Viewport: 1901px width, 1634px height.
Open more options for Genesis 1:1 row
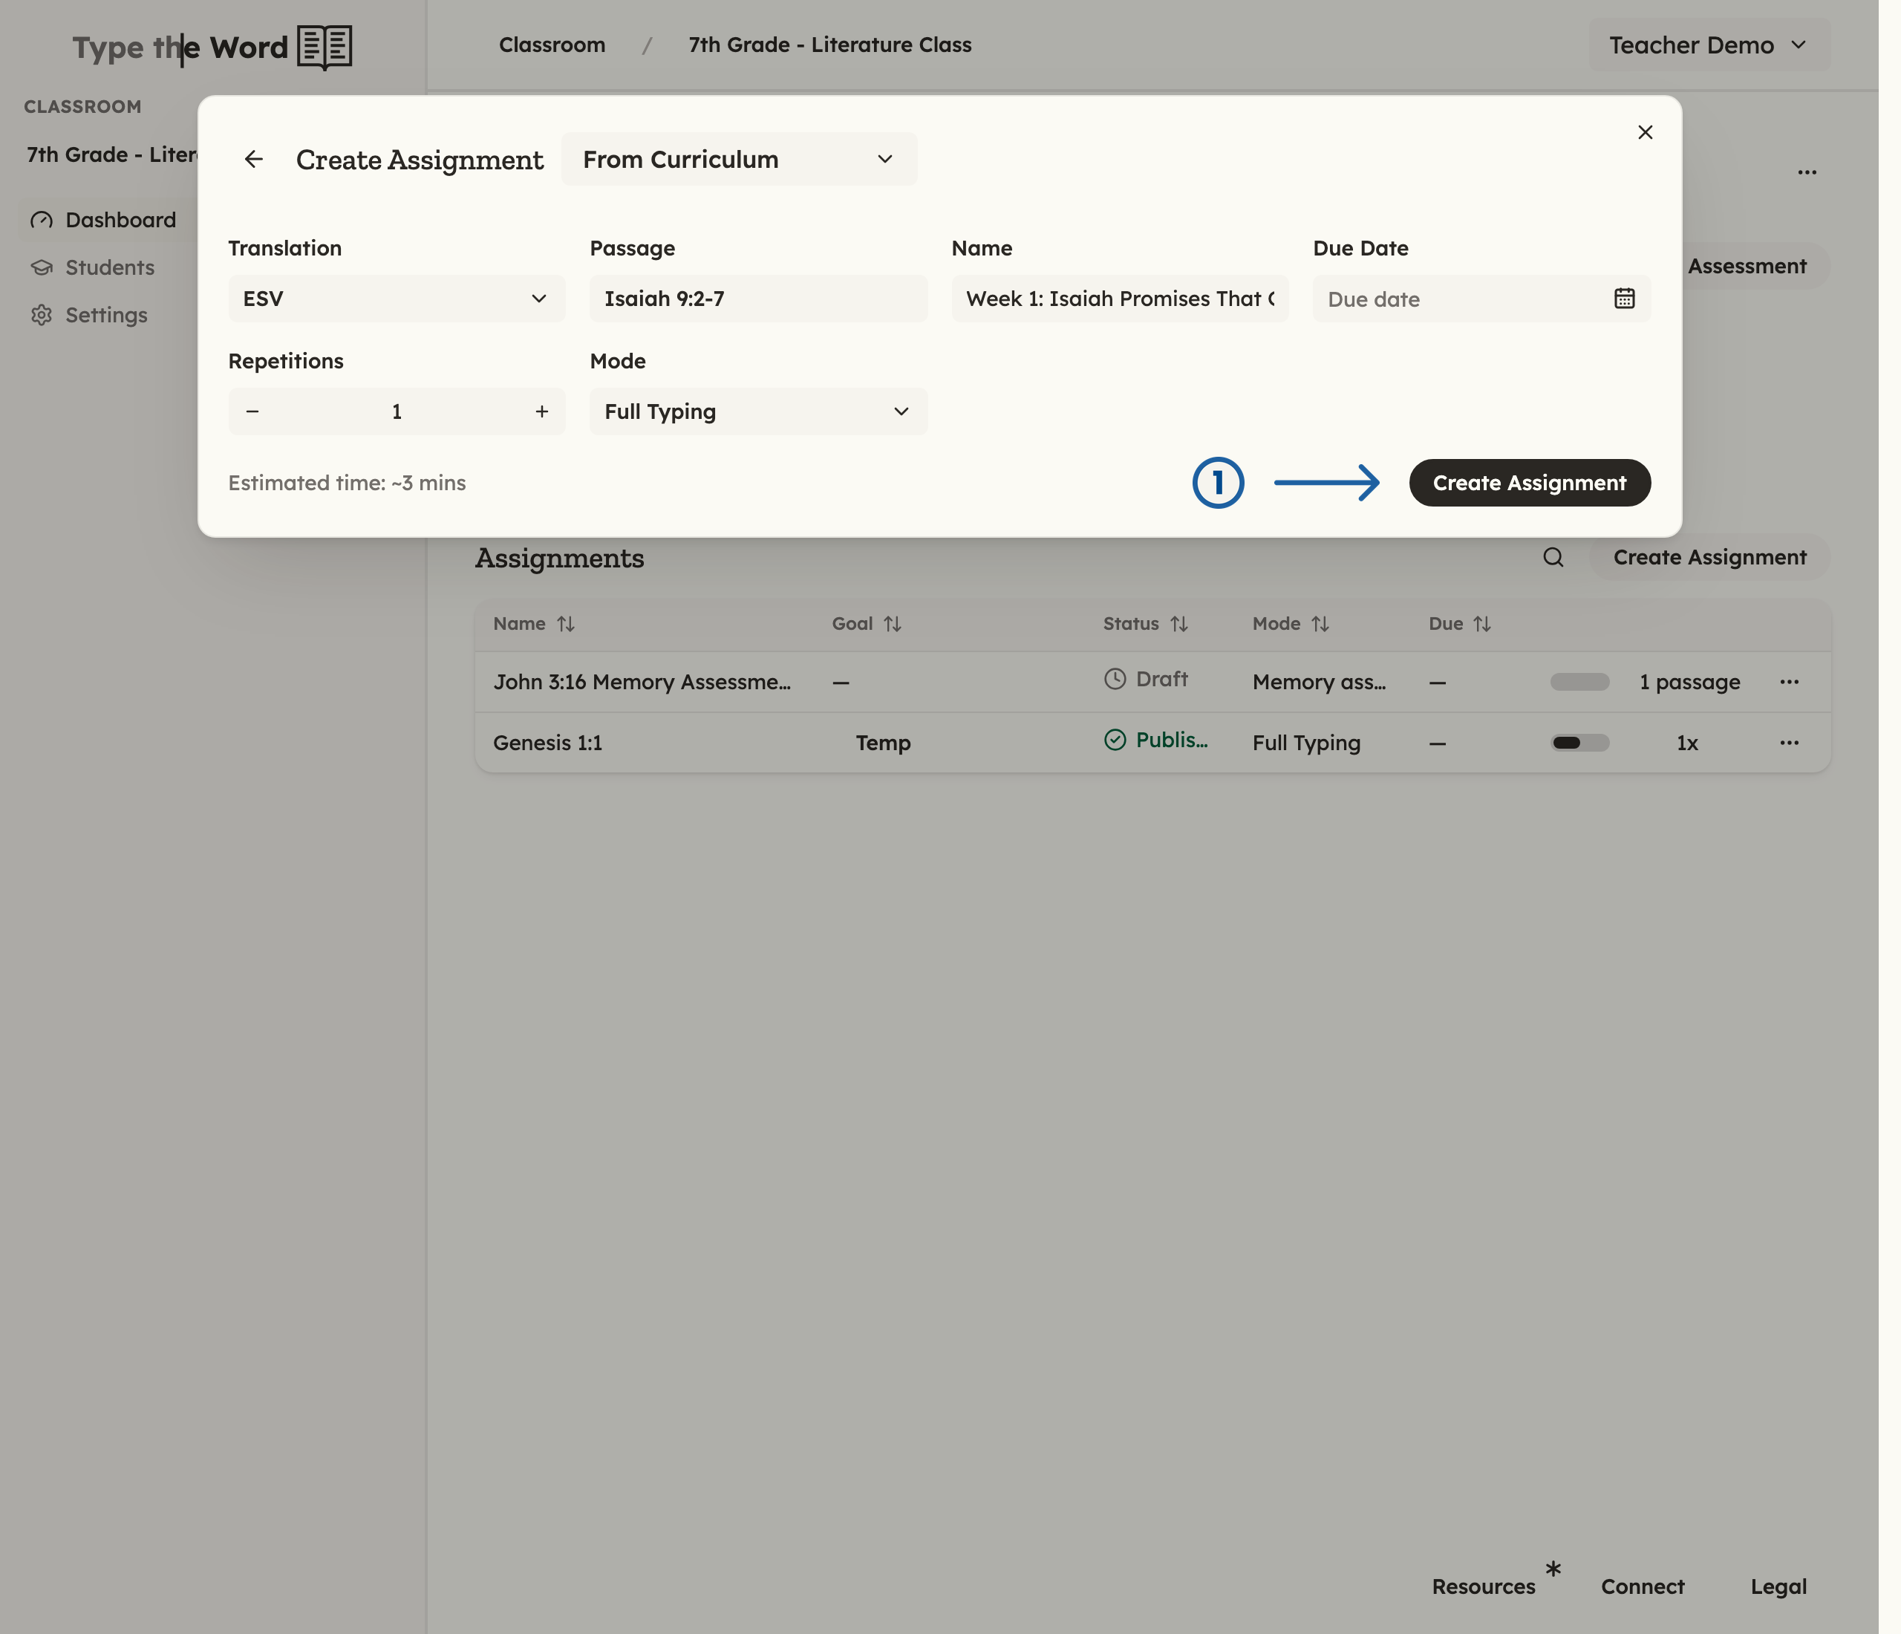(1789, 742)
